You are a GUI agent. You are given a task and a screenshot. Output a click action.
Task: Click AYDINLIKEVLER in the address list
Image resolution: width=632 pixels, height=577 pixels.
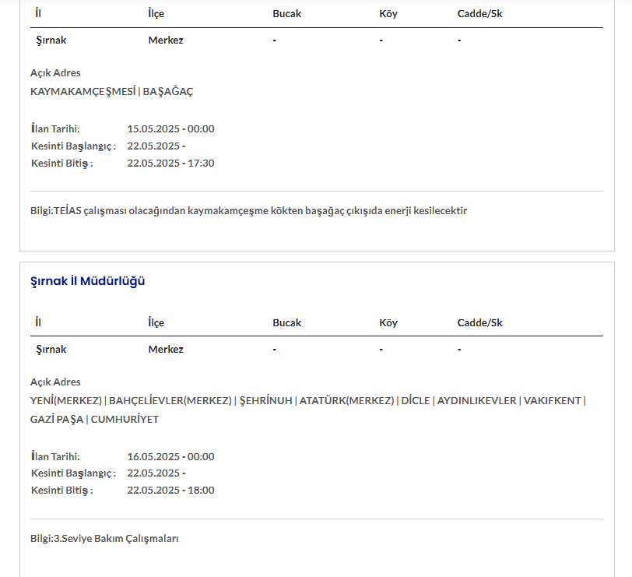(x=476, y=400)
